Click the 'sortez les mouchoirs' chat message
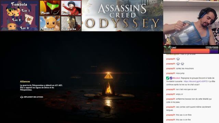Screen dimensions: 219x123 coord(185,68)
